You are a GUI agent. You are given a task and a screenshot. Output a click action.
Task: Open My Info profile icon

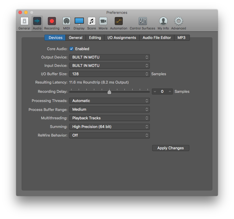point(163,21)
